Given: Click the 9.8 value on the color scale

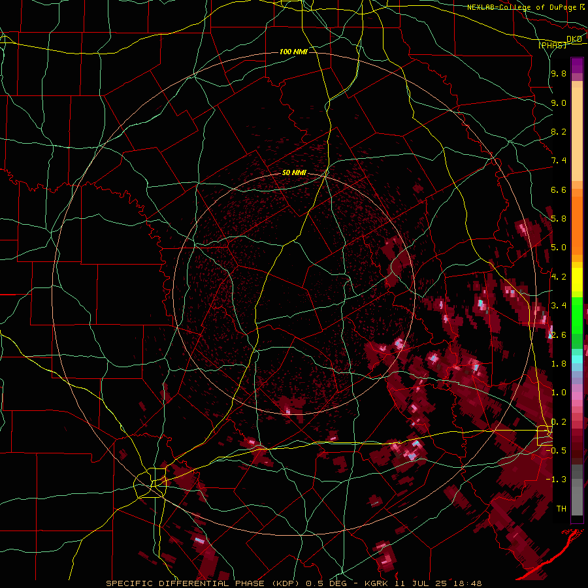Looking at the screenshot, I should (x=559, y=73).
